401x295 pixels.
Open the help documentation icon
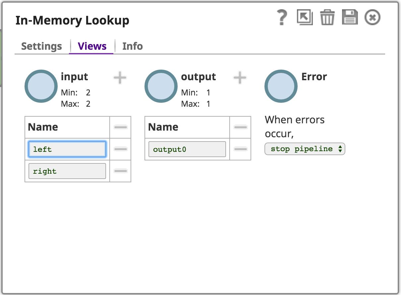coord(281,18)
